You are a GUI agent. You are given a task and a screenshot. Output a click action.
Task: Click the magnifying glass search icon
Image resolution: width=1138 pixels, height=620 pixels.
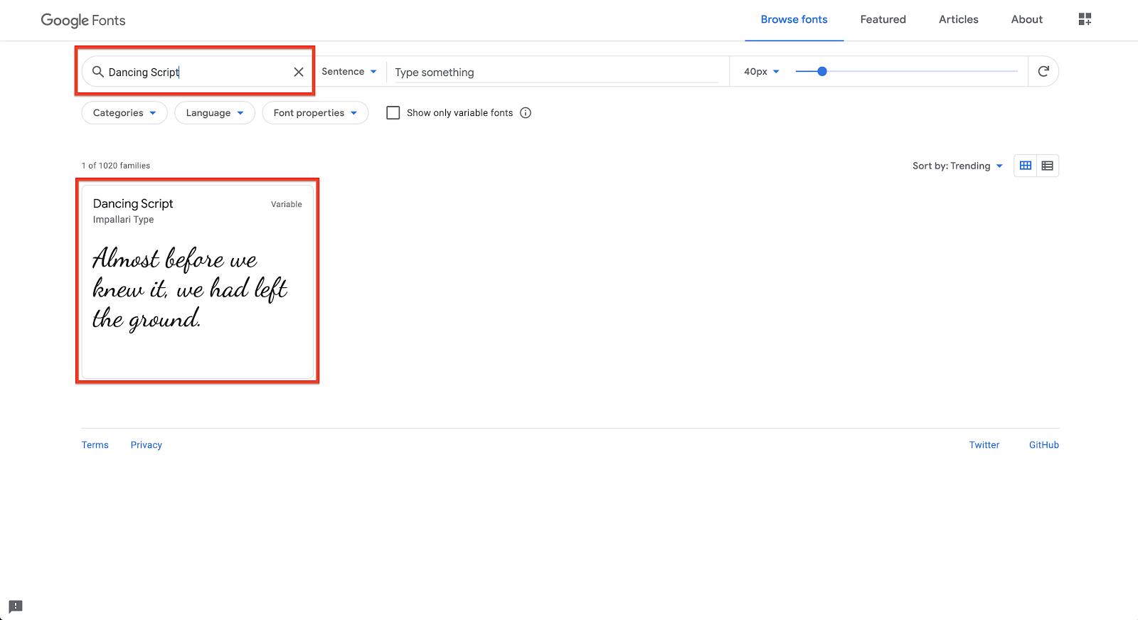point(98,72)
